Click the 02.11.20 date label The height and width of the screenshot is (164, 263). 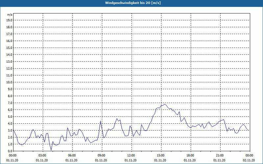pyautogui.click(x=249, y=160)
